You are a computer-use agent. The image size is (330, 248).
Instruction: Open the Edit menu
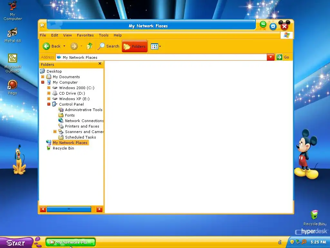54,35
